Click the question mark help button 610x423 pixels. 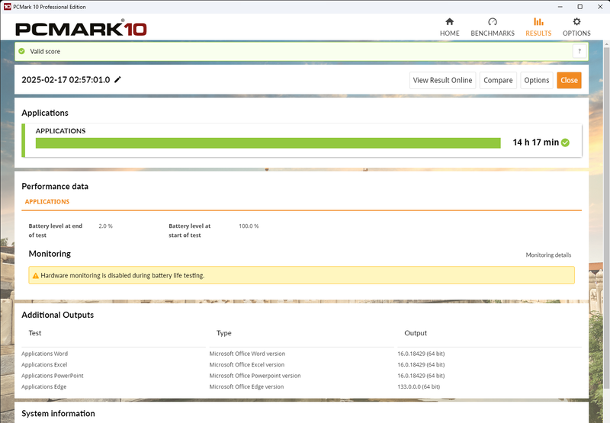(579, 51)
